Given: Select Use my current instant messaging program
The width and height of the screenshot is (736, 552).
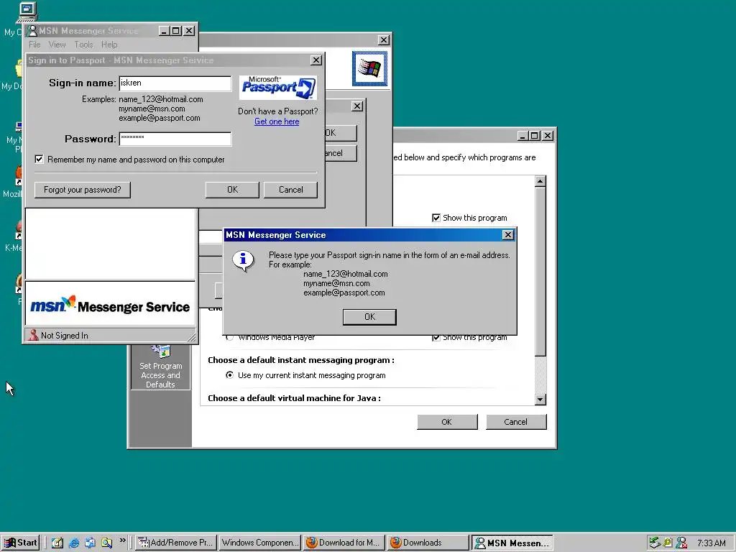Looking at the screenshot, I should [229, 375].
